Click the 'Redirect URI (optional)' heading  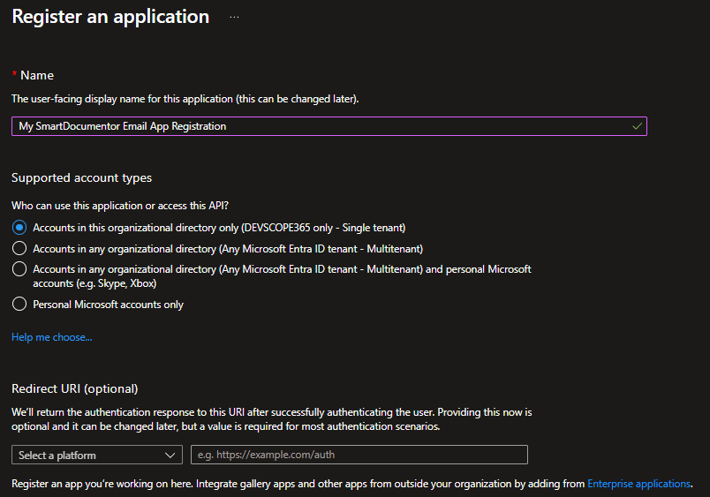pos(75,389)
